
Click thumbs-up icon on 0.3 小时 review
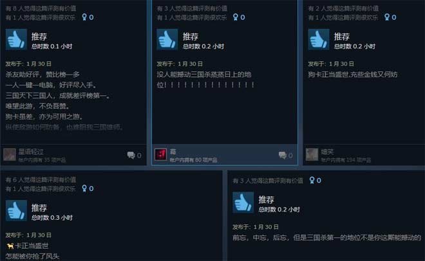coord(16,211)
